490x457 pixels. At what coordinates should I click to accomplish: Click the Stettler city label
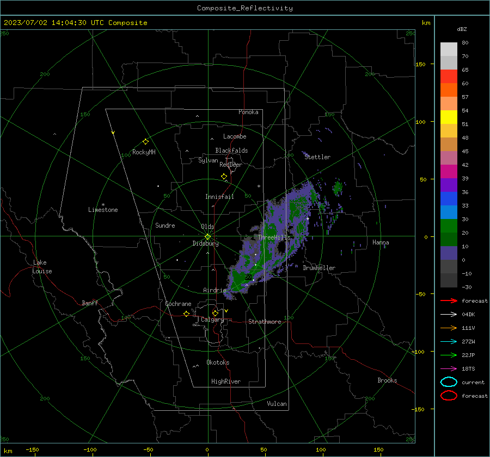[x=317, y=157]
